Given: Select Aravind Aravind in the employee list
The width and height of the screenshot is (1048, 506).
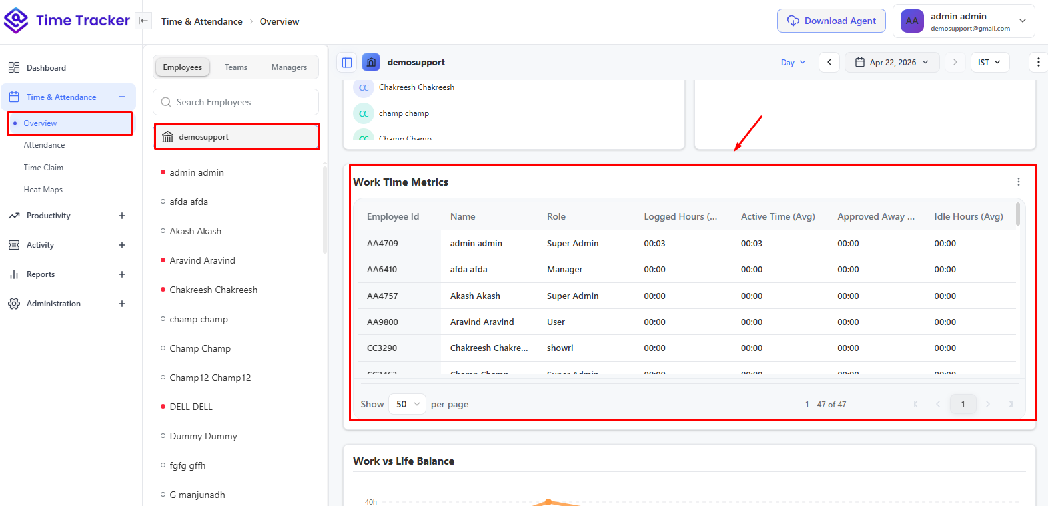Looking at the screenshot, I should pyautogui.click(x=203, y=260).
